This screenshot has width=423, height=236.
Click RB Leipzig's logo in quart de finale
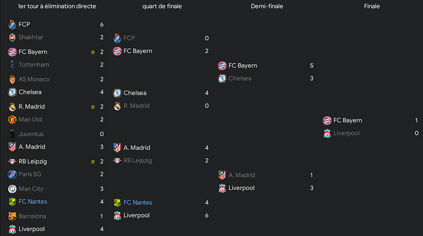[117, 160]
